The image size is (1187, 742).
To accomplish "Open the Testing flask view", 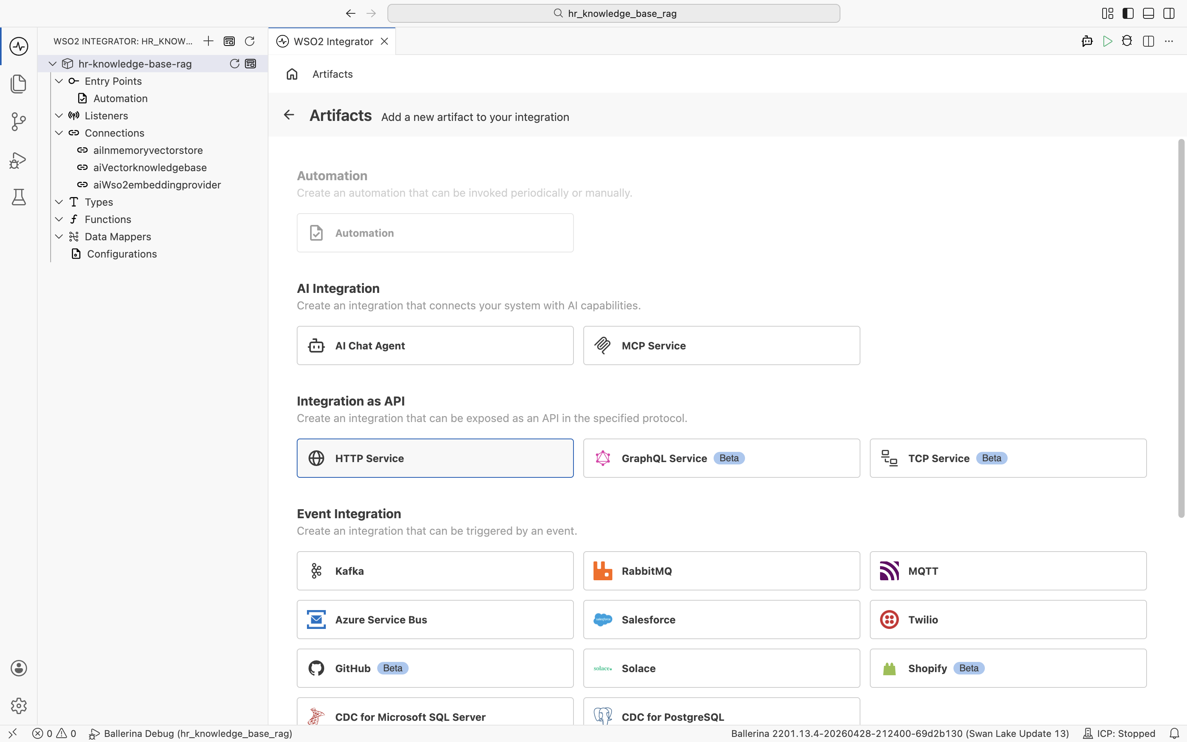I will 18,197.
